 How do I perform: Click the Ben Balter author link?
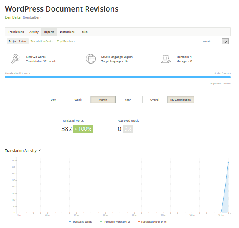coord(13,17)
